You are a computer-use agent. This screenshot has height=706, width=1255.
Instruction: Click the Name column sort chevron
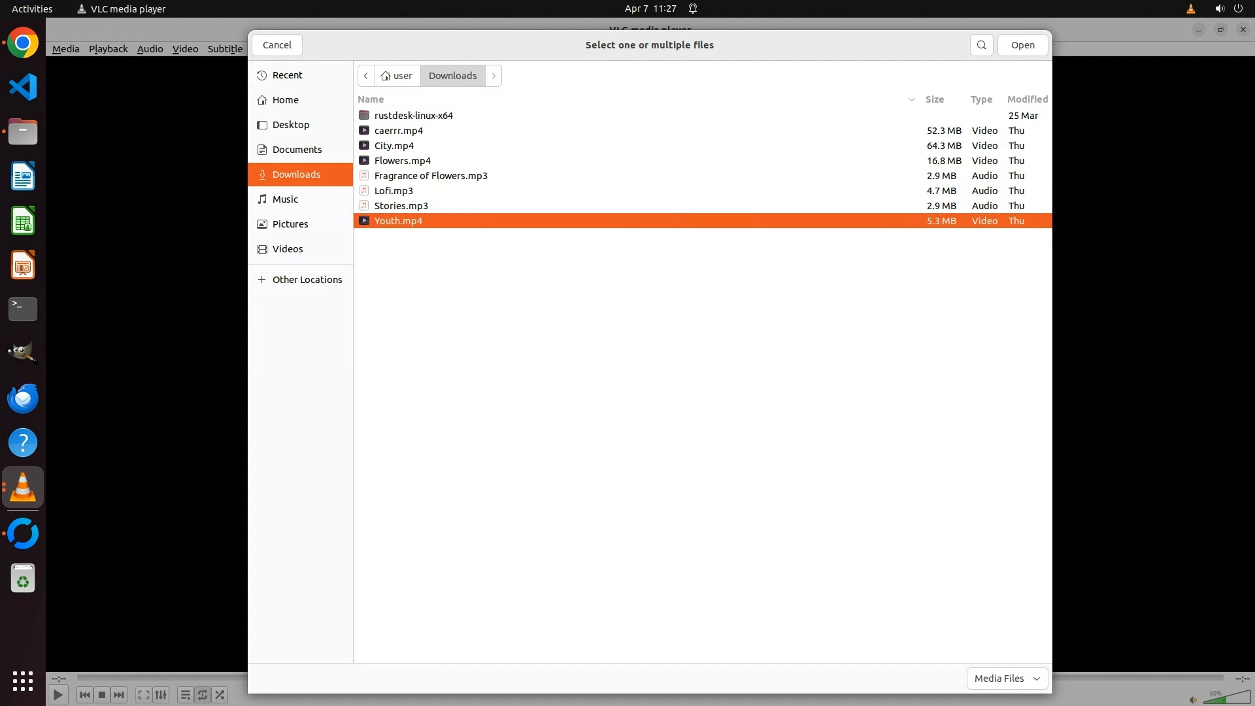[x=911, y=99]
